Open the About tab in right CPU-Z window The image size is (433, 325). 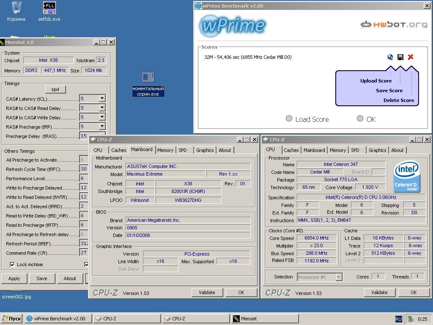point(397,150)
